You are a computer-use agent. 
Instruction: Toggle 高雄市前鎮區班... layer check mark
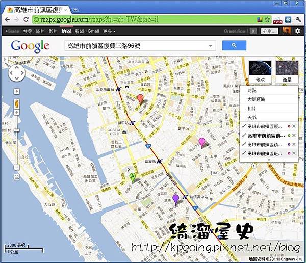coord(243,153)
